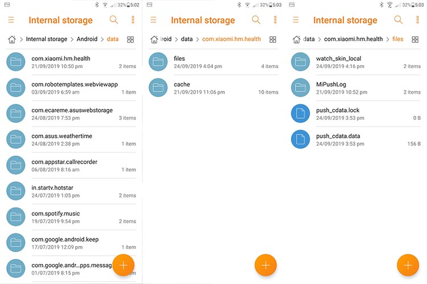427x284 pixels.
Task: Tap orange plus button in middle screen
Action: pyautogui.click(x=266, y=265)
